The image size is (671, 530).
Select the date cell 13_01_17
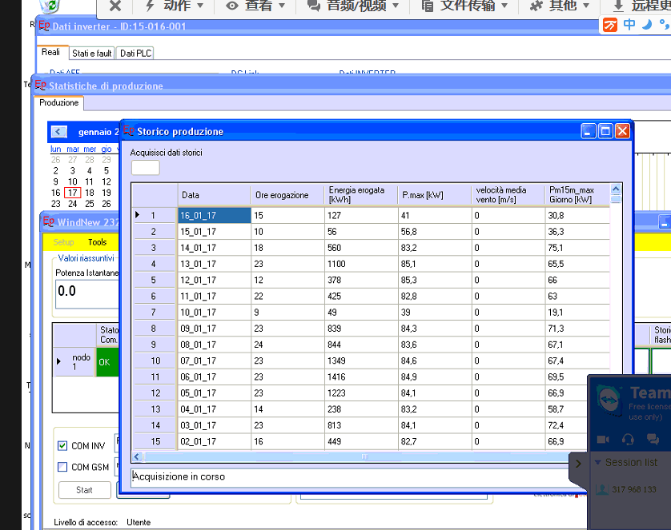click(215, 264)
